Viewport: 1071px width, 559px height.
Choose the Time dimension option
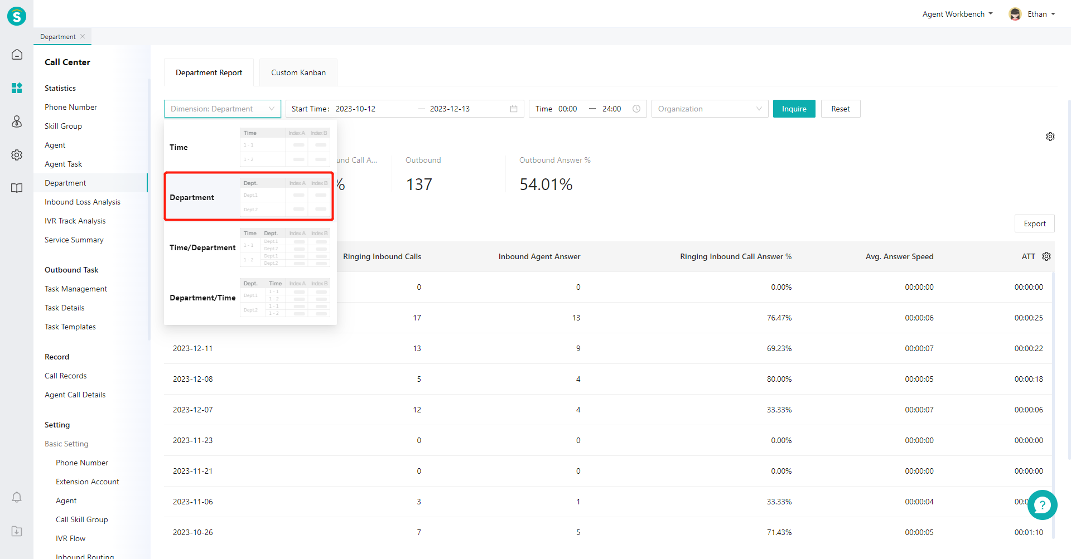(250, 147)
